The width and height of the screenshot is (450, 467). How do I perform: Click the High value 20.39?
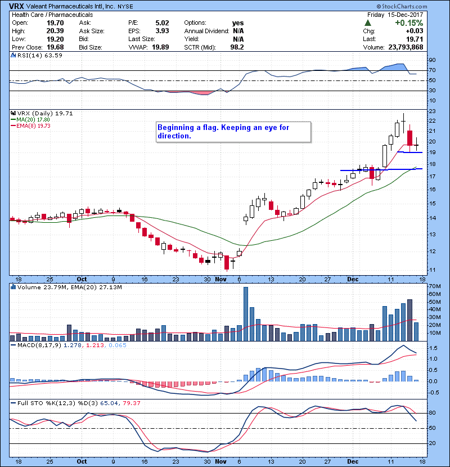[x=55, y=31]
